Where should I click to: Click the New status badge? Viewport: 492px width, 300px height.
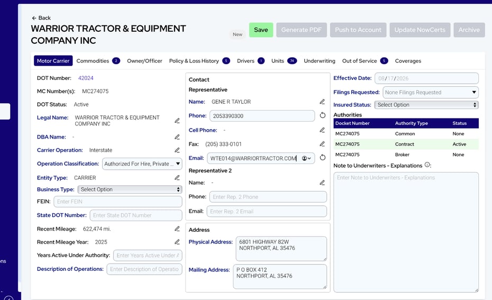click(x=238, y=34)
